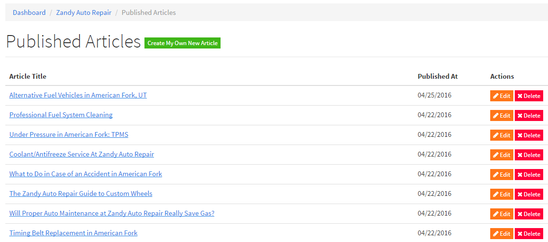Screen dimensions: 548x242
Task: Edit the Timing Belt Replacement article
Action: click(501, 234)
